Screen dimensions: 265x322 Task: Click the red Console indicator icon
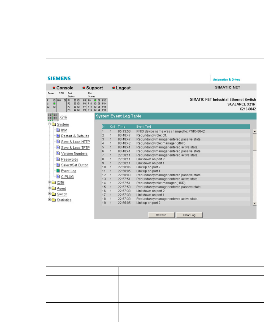point(54,88)
